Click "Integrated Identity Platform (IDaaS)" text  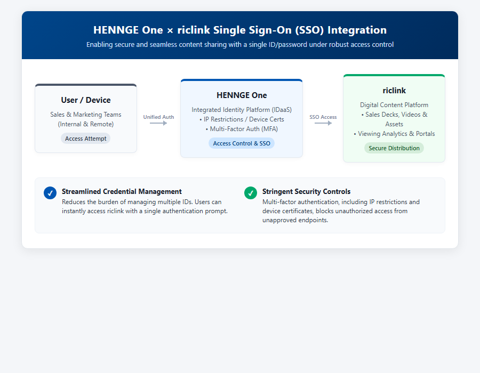(x=242, y=109)
